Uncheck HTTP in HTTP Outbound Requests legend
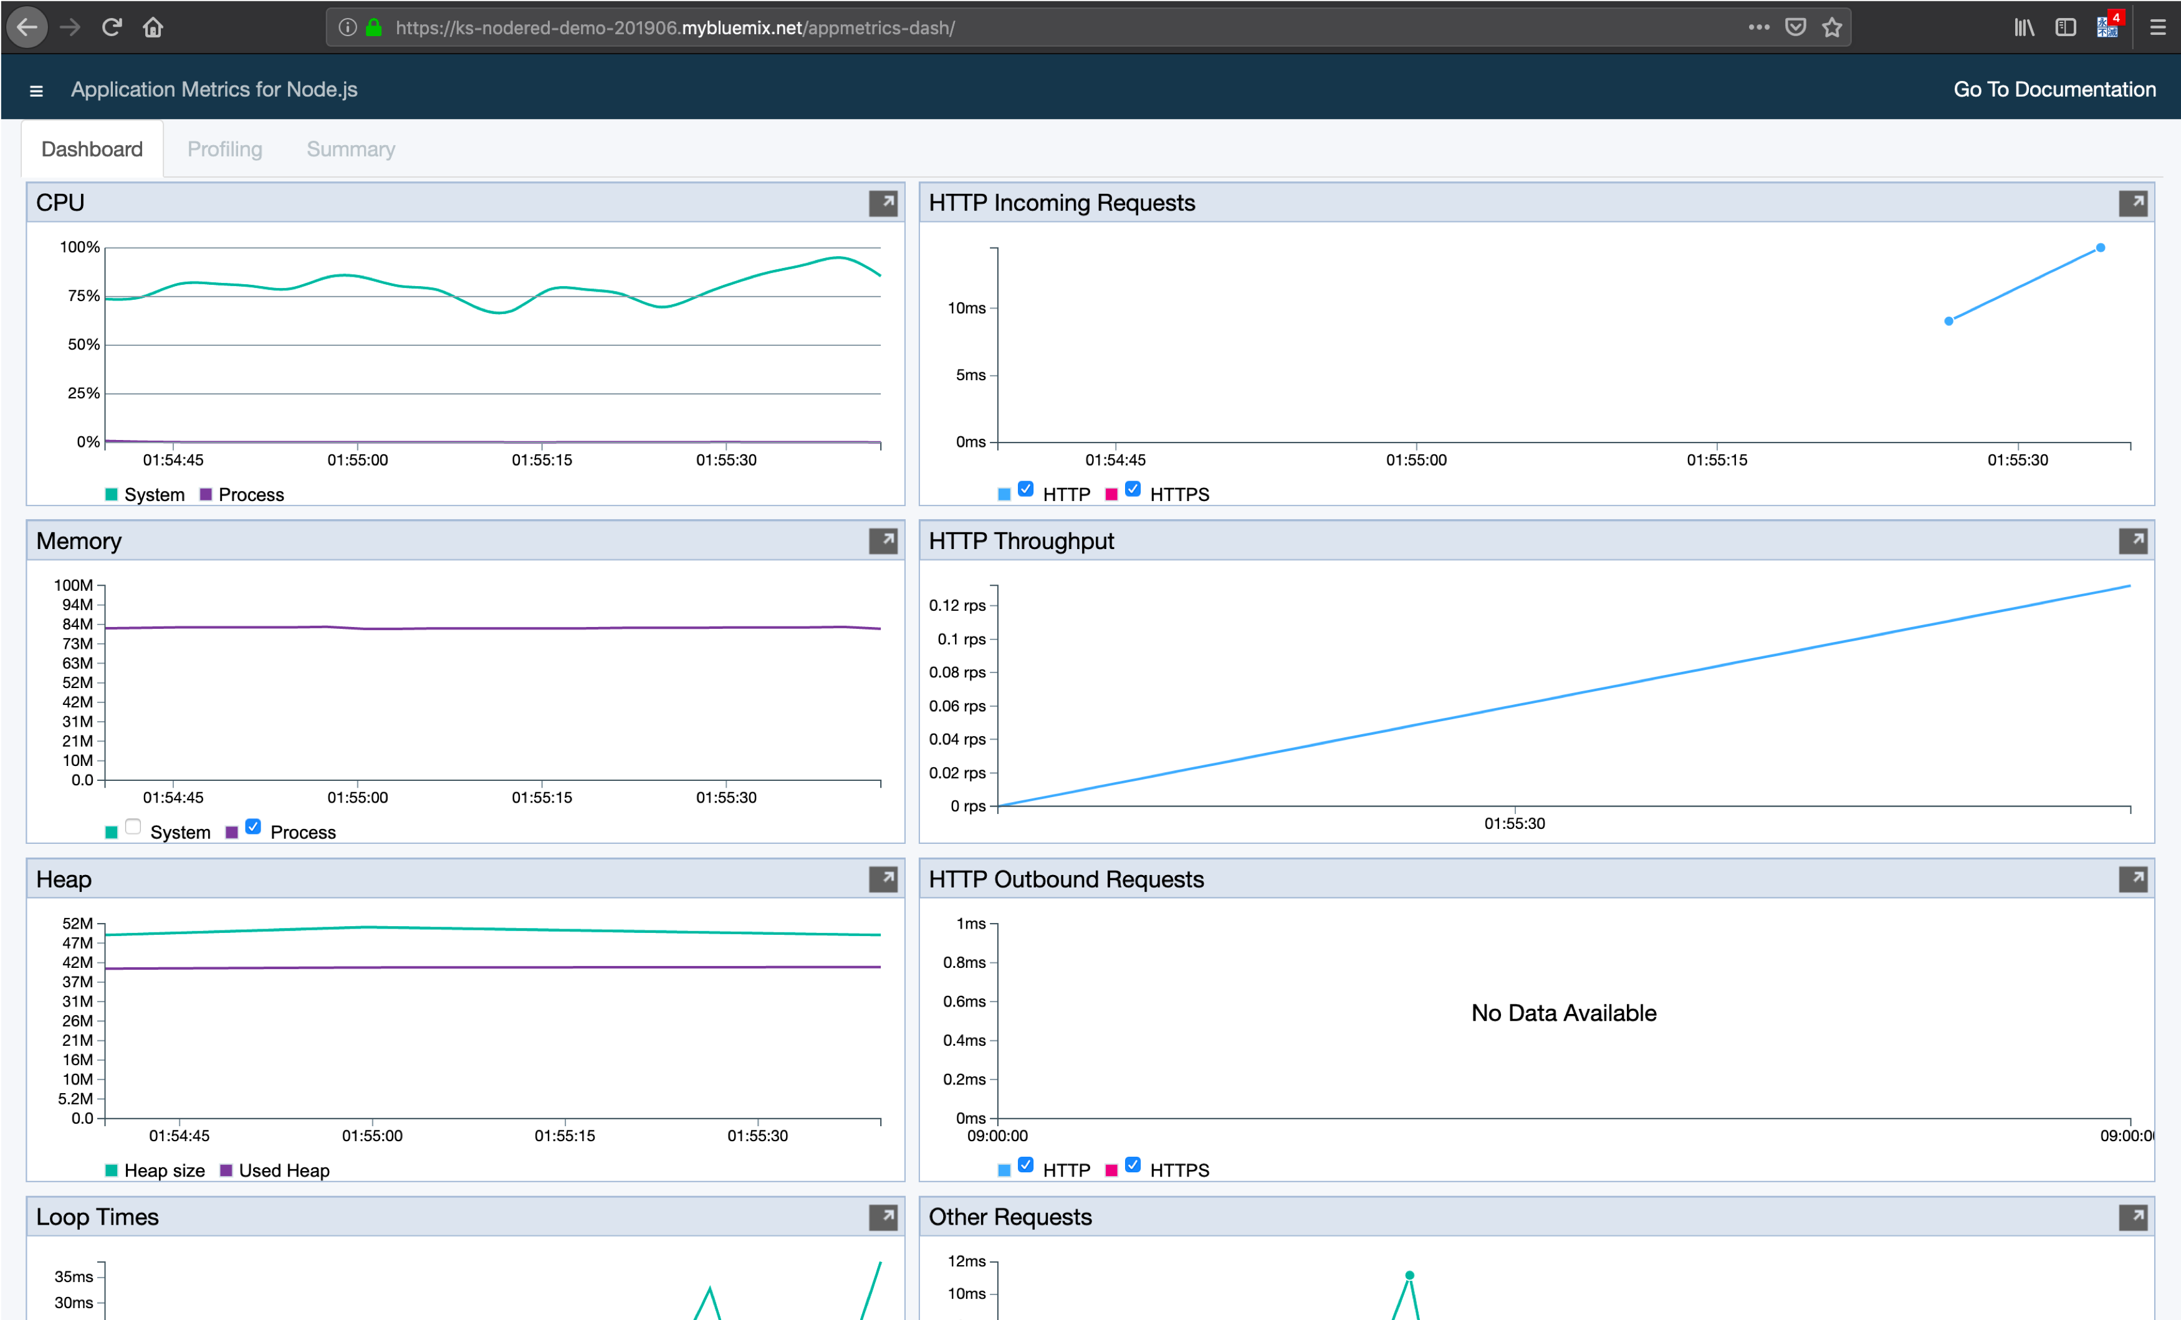 pyautogui.click(x=1025, y=1164)
